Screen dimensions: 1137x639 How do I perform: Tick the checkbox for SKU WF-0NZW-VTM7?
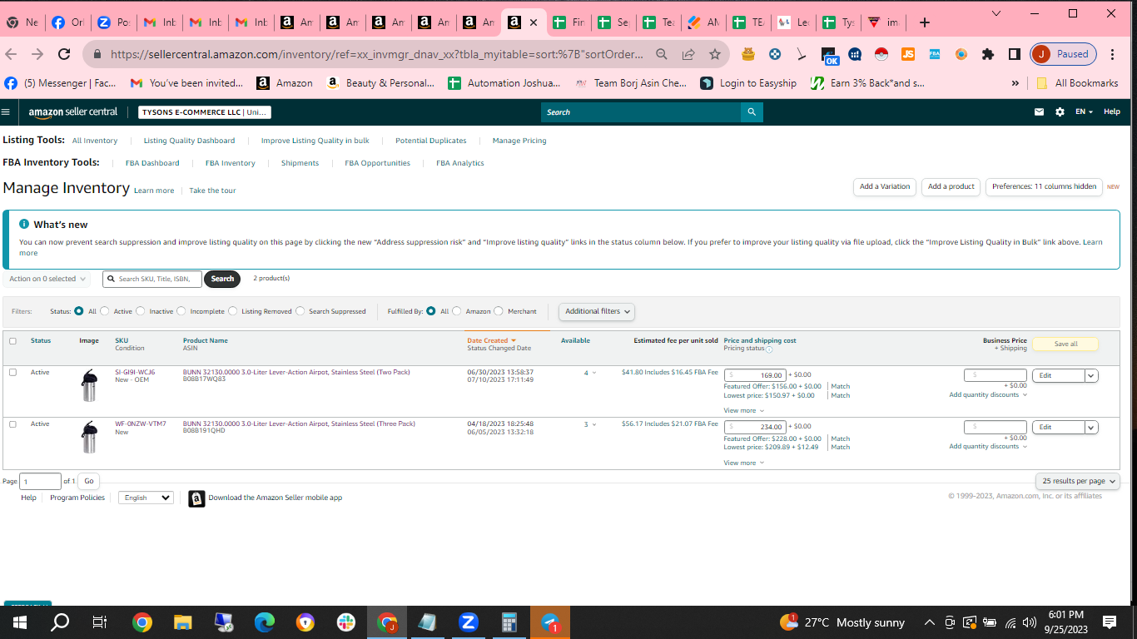click(x=12, y=424)
